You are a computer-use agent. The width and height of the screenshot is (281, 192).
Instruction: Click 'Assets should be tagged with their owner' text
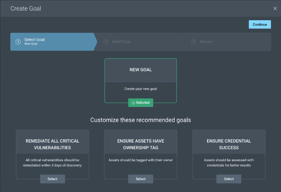click(x=140, y=160)
